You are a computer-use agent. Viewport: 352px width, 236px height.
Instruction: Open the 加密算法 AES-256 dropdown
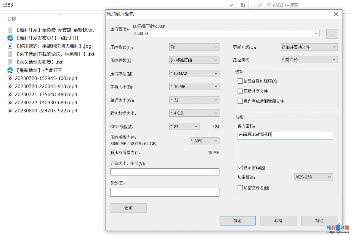point(313,177)
